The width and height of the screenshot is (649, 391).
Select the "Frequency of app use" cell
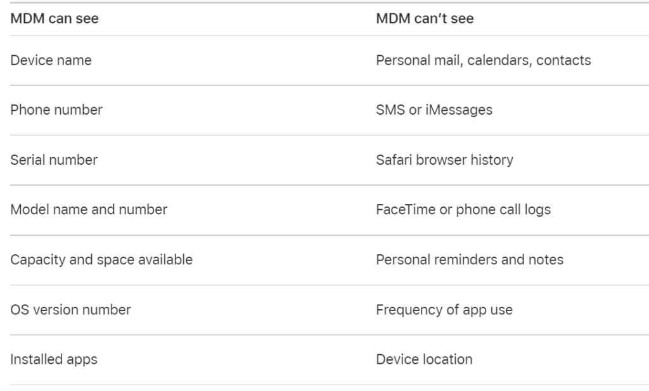click(444, 310)
